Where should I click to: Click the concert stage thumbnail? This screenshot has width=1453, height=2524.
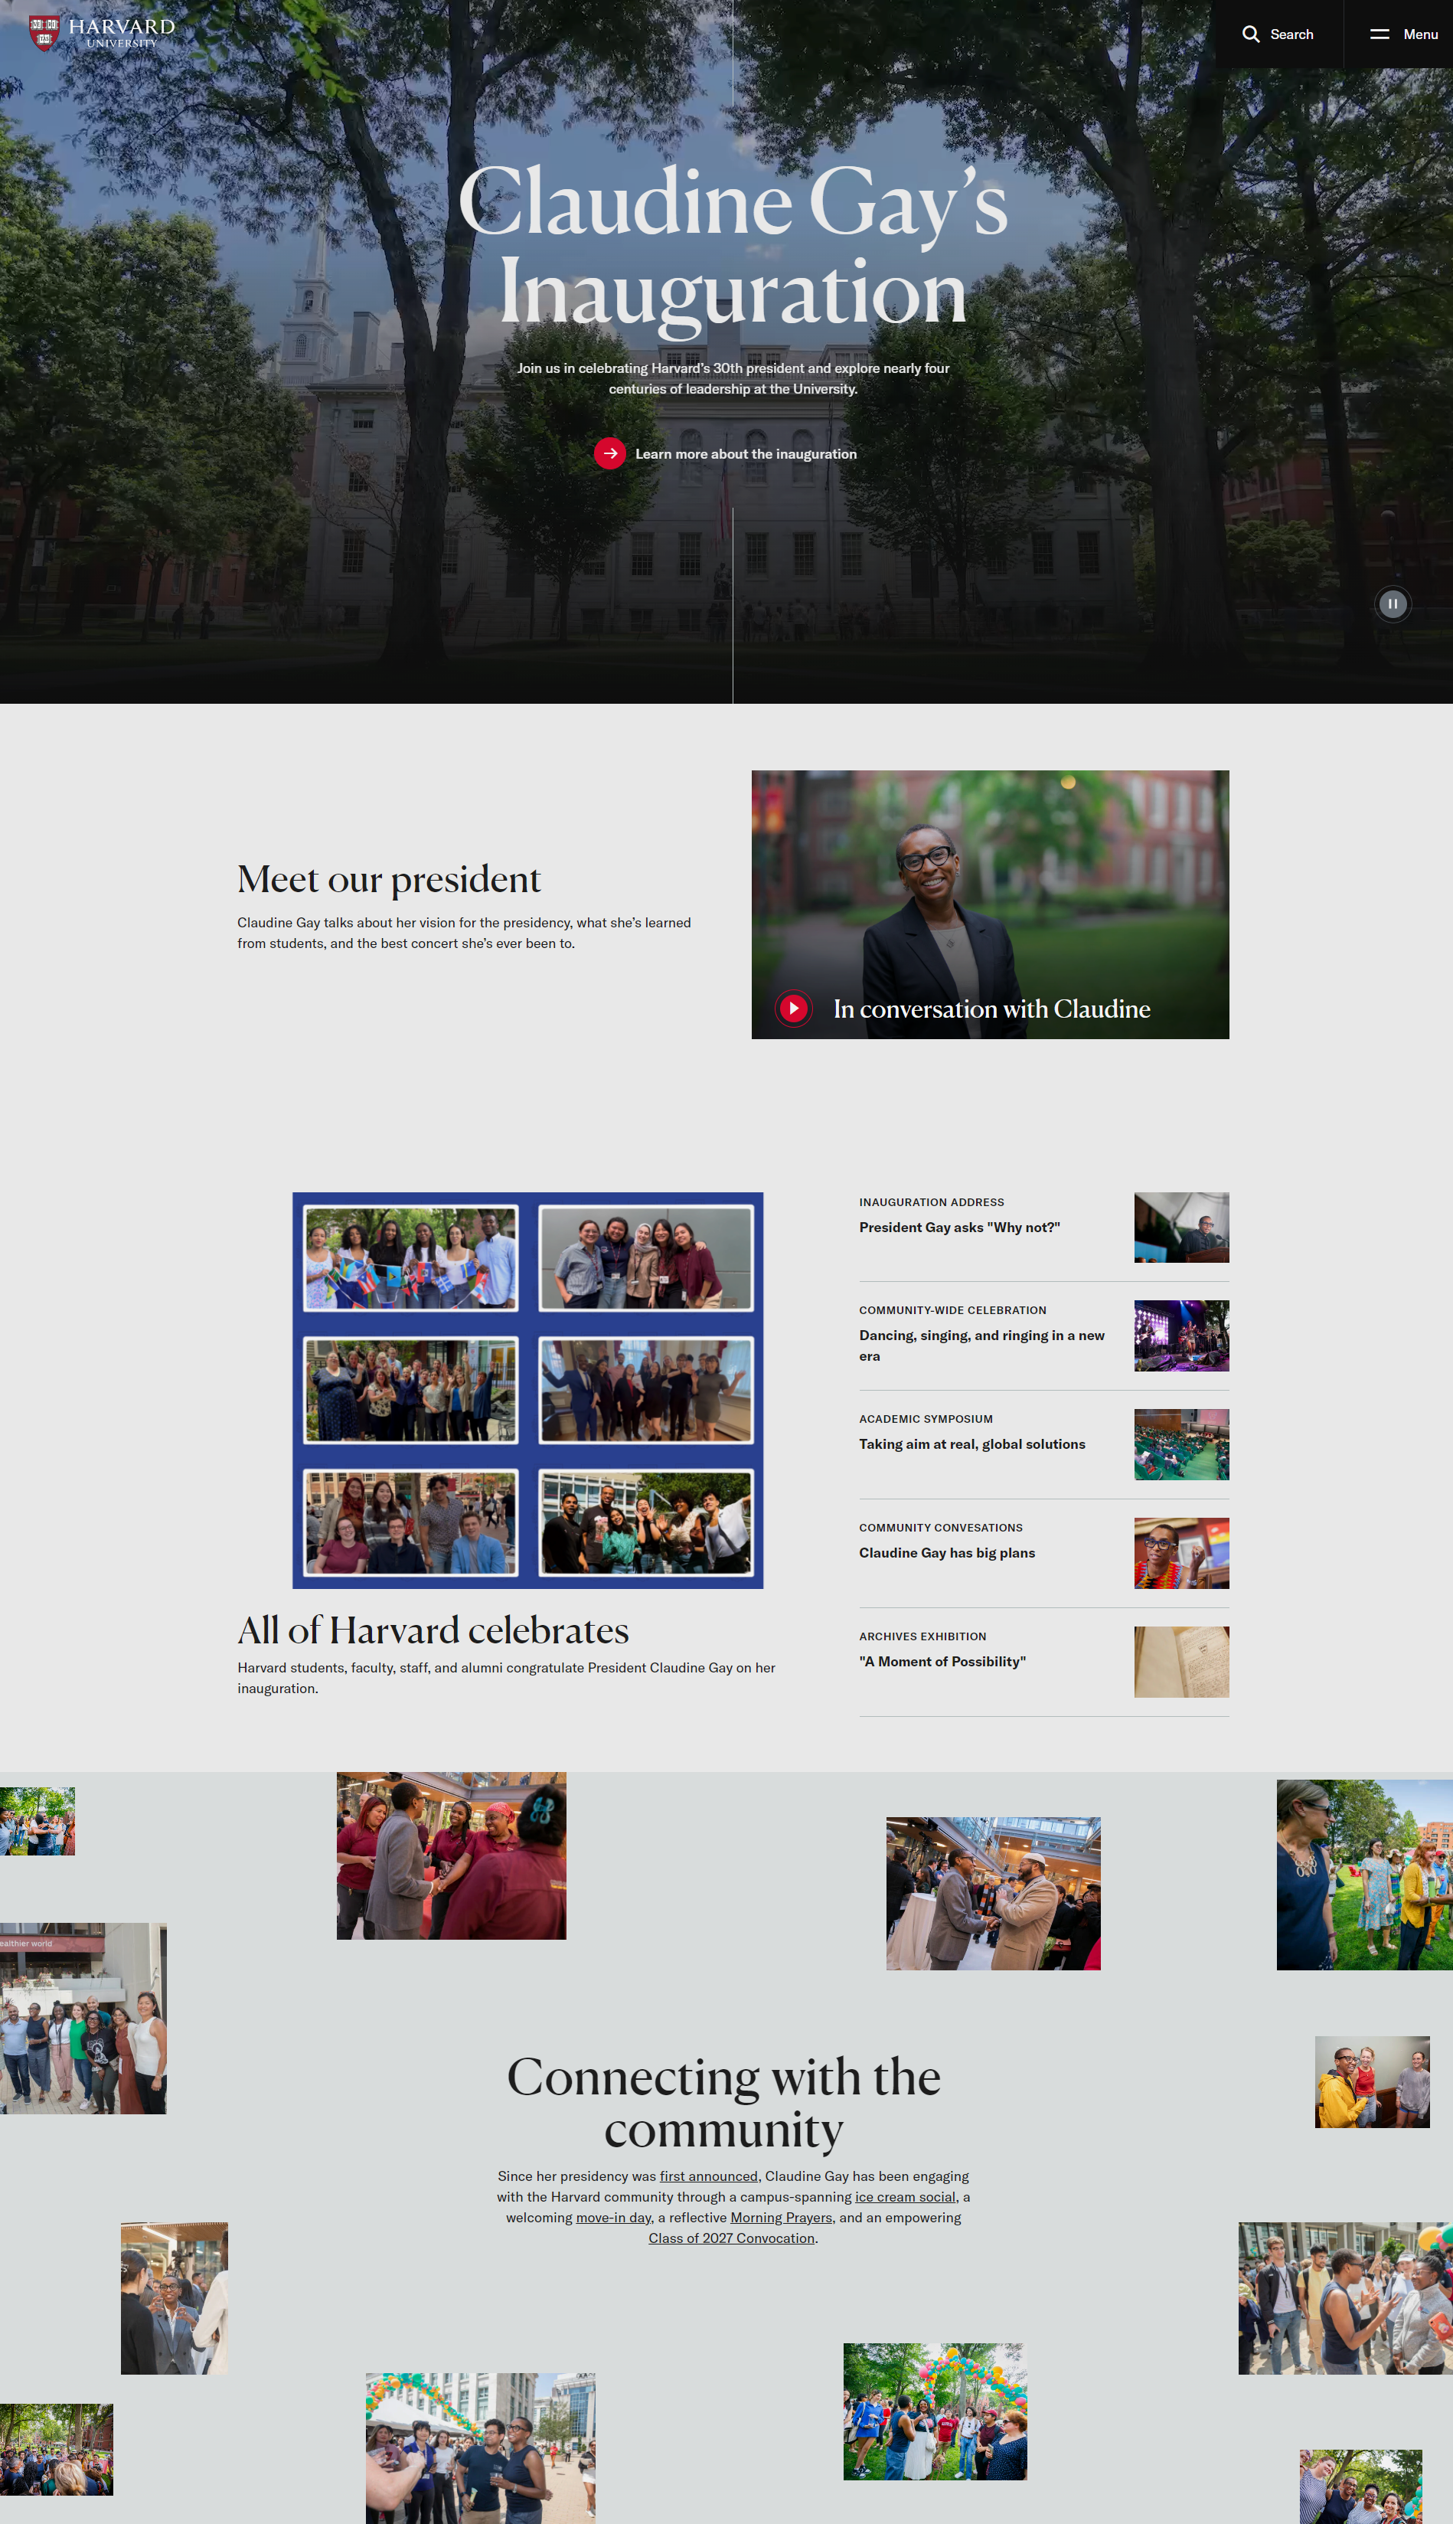(1181, 1336)
